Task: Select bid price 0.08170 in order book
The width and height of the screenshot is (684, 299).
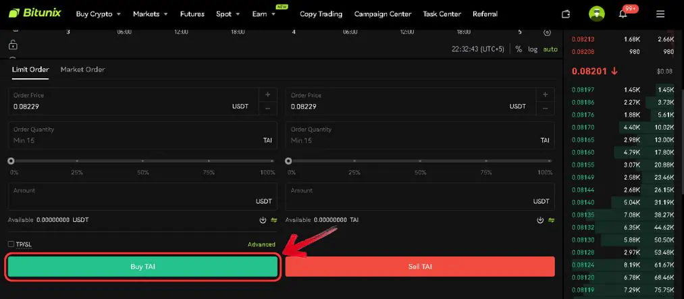Action: [x=583, y=128]
